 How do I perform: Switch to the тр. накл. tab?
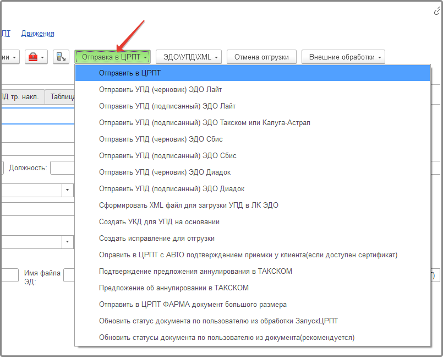23,97
